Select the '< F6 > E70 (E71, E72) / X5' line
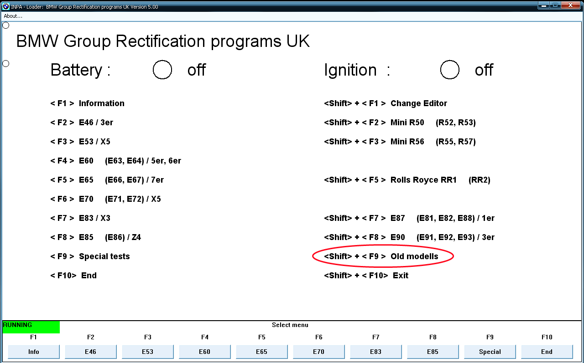This screenshot has height=363, width=584. pos(106,199)
